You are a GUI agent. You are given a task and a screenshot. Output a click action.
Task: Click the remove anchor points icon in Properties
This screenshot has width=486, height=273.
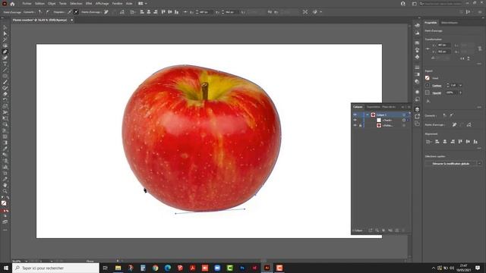coord(454,124)
